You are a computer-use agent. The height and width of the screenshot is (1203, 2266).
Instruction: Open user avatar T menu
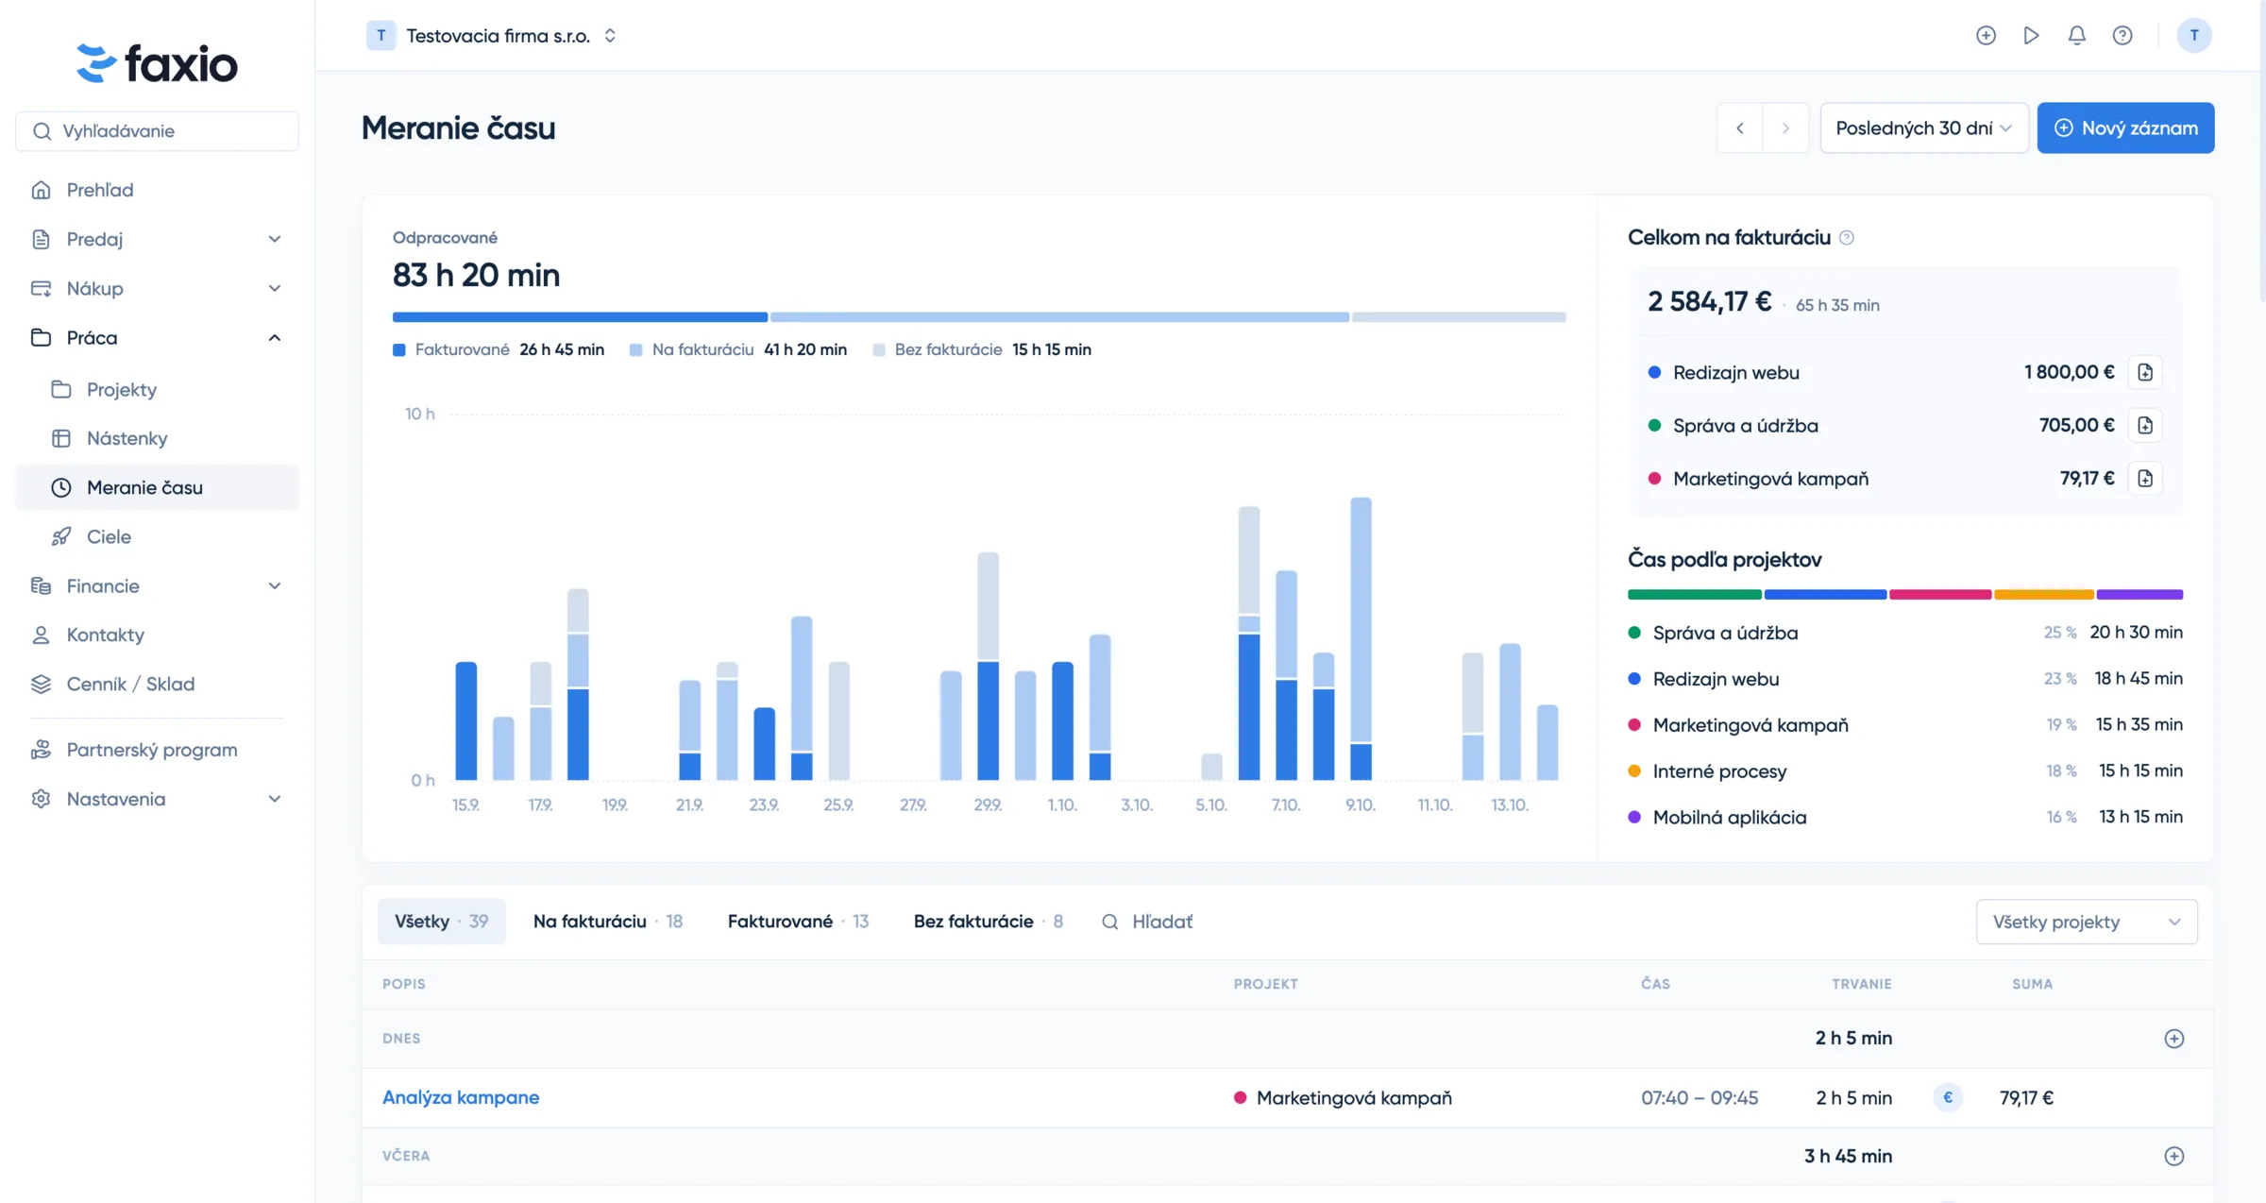click(2193, 36)
